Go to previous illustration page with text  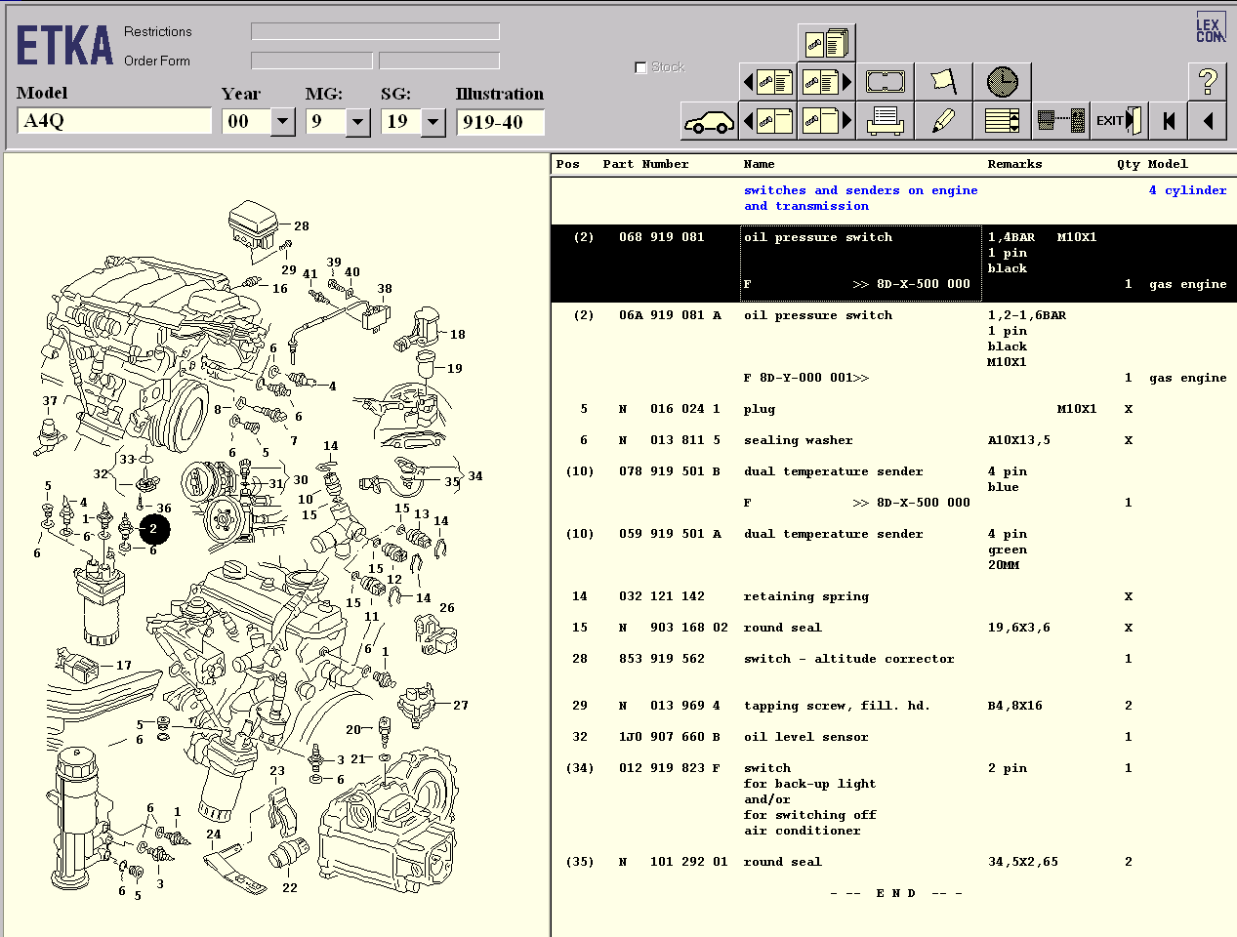767,82
